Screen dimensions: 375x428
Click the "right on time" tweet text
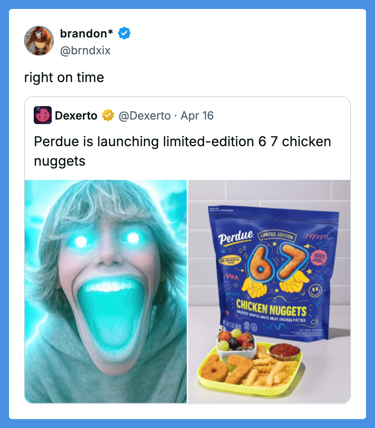pyautogui.click(x=64, y=78)
